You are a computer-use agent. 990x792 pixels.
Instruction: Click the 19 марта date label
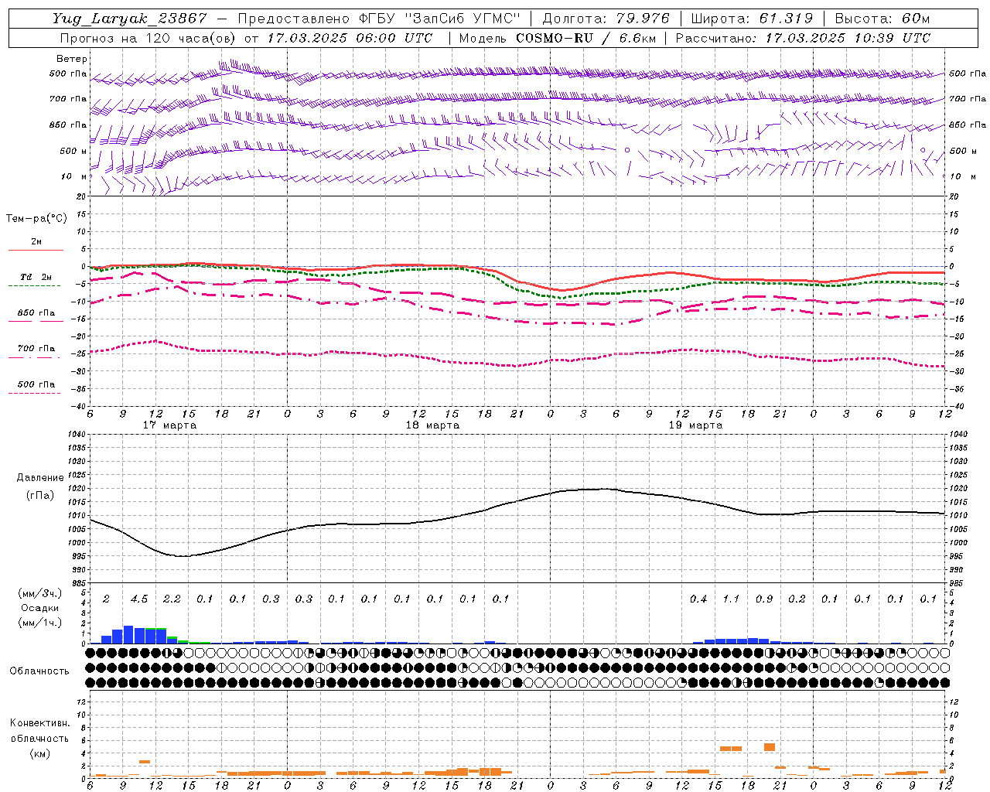pyautogui.click(x=696, y=425)
